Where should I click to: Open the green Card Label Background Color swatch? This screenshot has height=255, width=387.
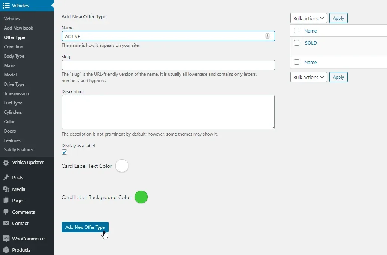coord(141,197)
